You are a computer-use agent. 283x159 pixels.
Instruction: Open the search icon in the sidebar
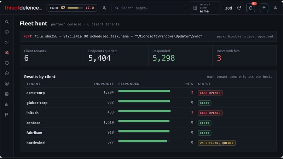(x=7, y=22)
